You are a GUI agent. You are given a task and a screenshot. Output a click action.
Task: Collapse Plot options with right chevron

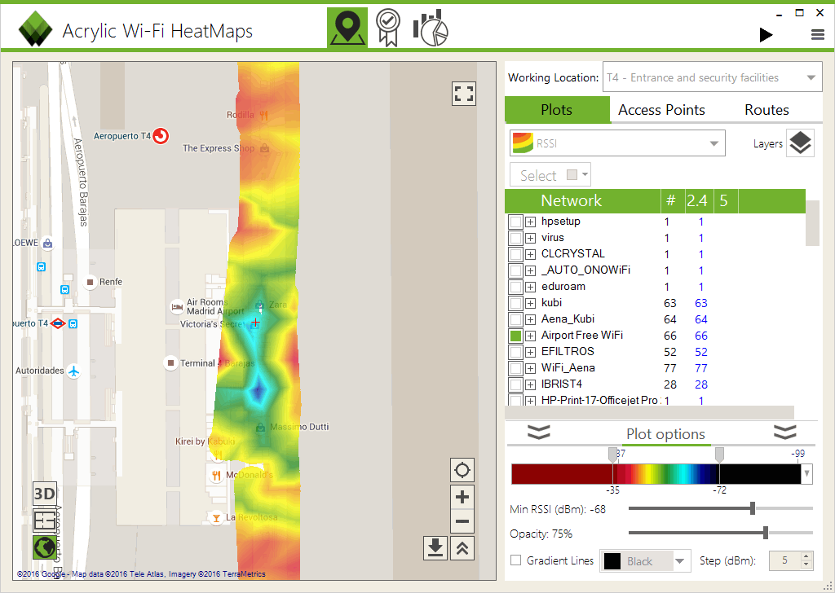click(785, 433)
